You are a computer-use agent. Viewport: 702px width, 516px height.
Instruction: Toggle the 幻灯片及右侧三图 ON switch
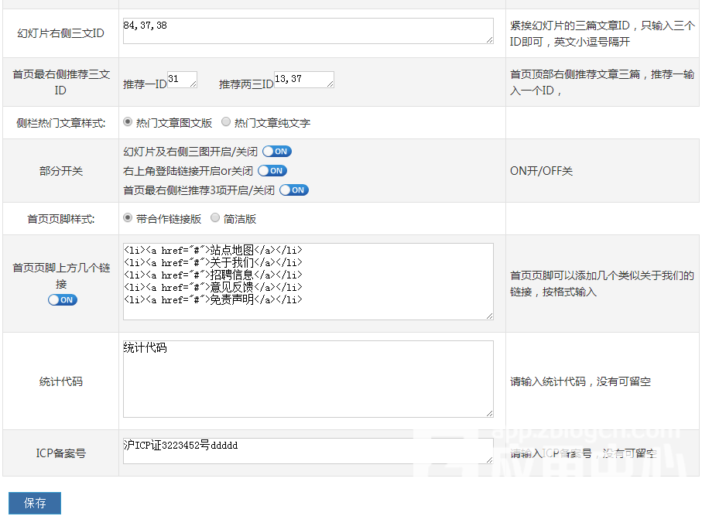point(277,152)
